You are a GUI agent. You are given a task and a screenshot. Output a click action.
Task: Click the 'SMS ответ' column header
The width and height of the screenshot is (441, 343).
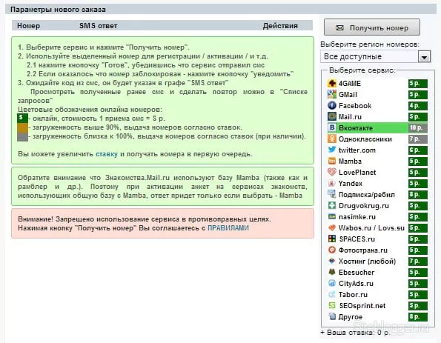click(98, 26)
